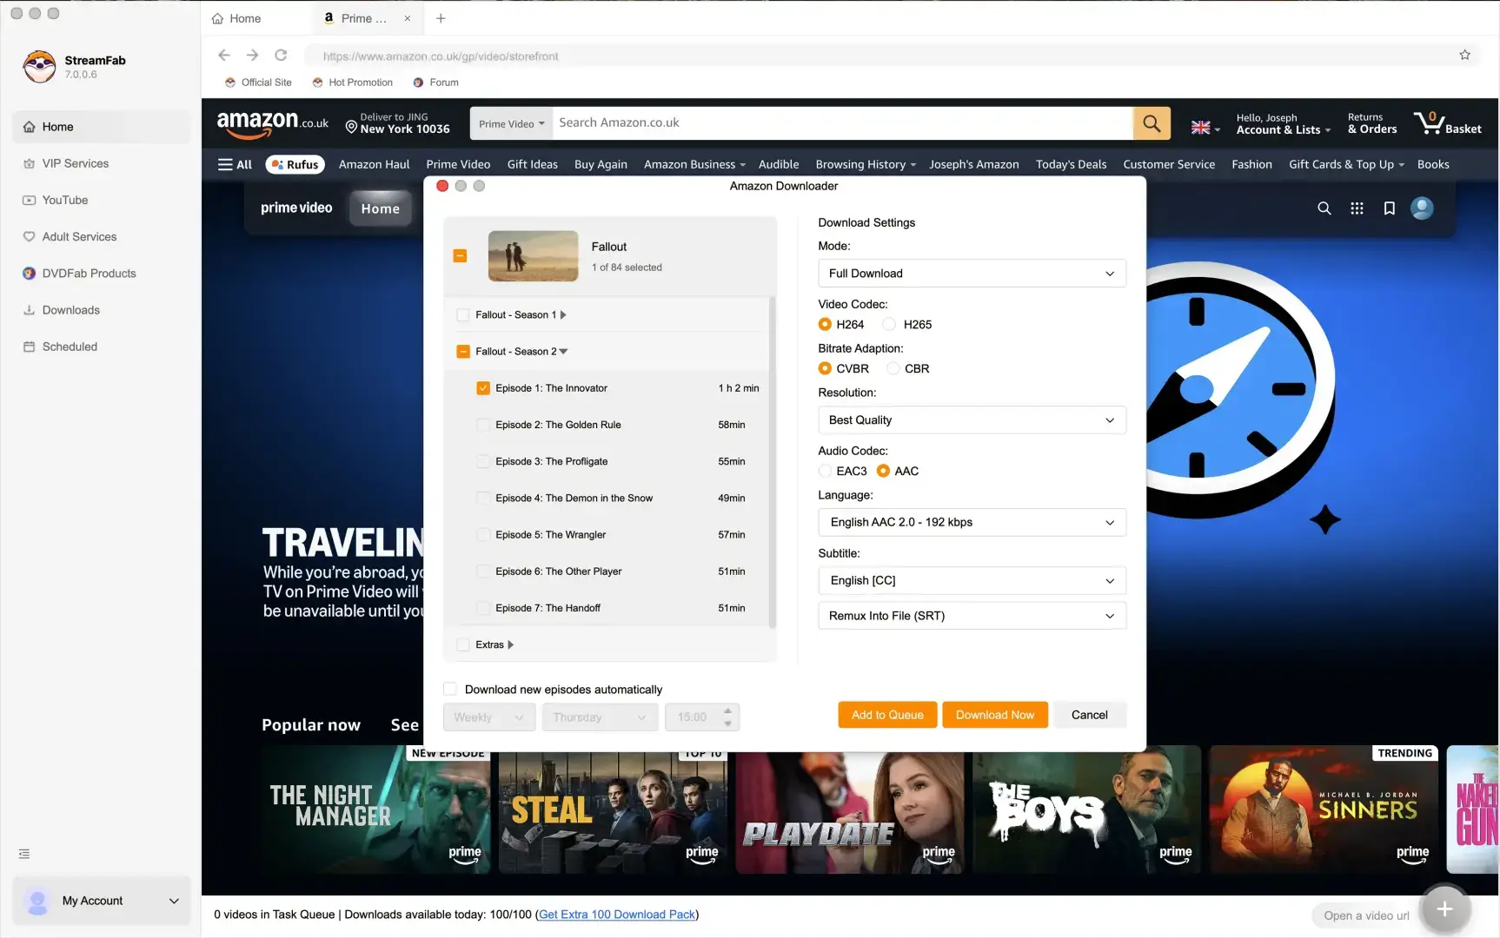1500x938 pixels.
Task: Open the All hamburger menu
Action: pyautogui.click(x=235, y=164)
